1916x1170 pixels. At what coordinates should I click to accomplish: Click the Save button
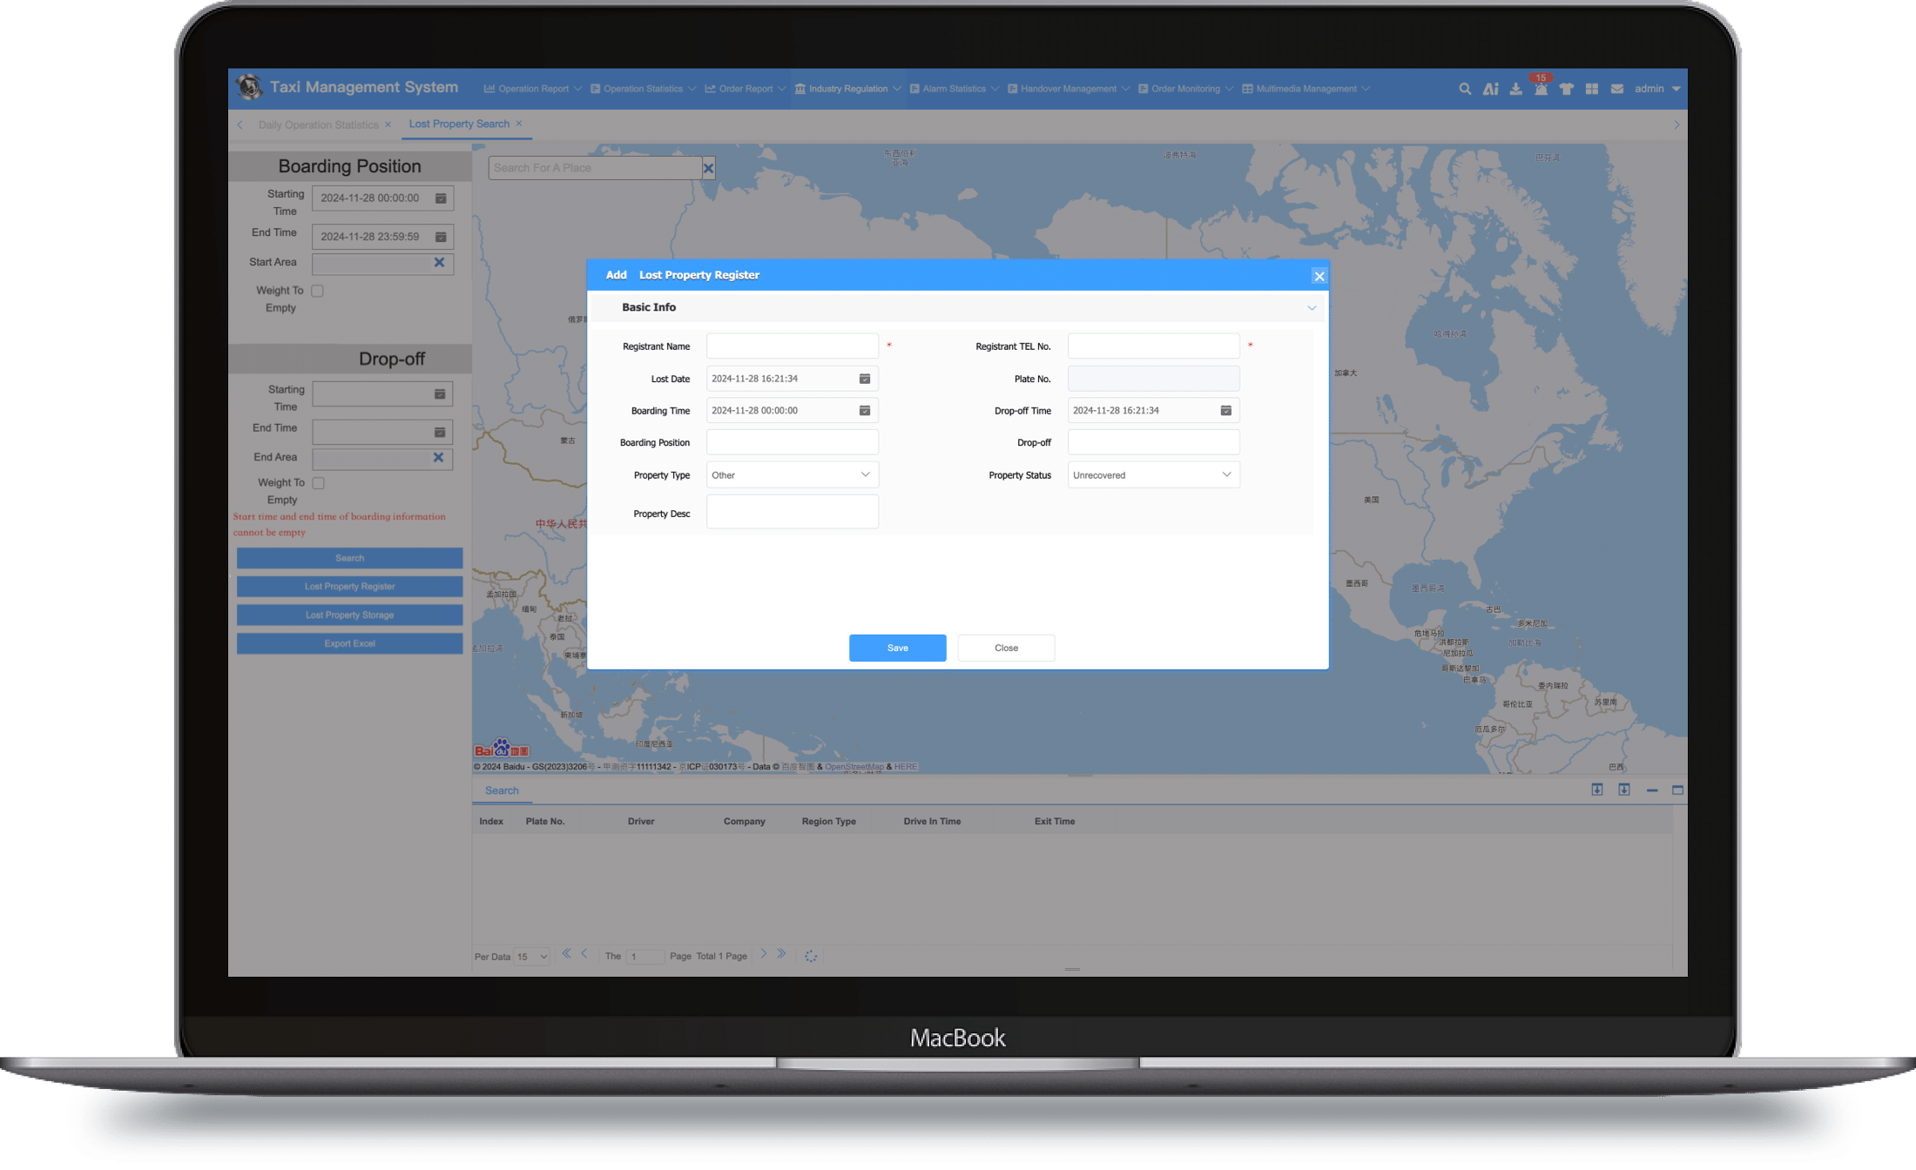pos(897,648)
